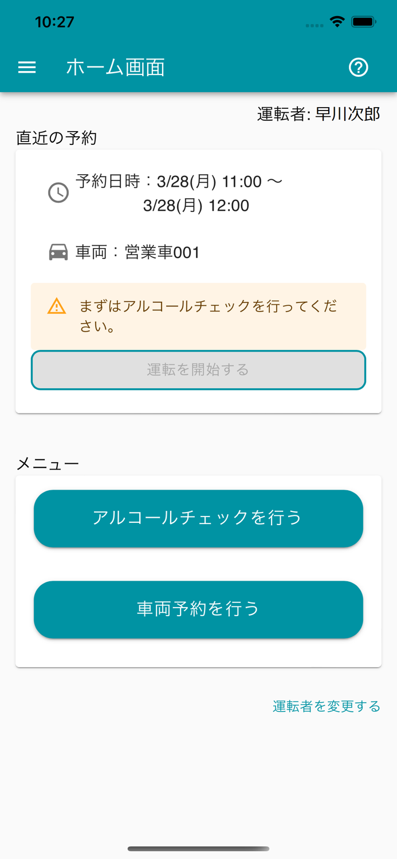Open the help icon on the home screen
Image resolution: width=397 pixels, height=859 pixels.
click(359, 67)
